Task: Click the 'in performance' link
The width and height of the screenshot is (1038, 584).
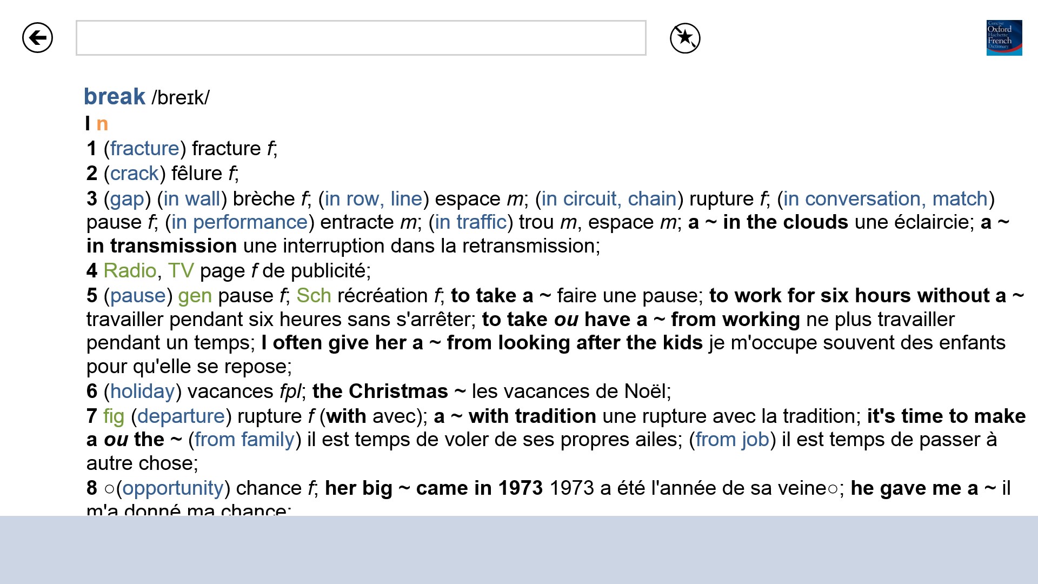Action: click(239, 222)
